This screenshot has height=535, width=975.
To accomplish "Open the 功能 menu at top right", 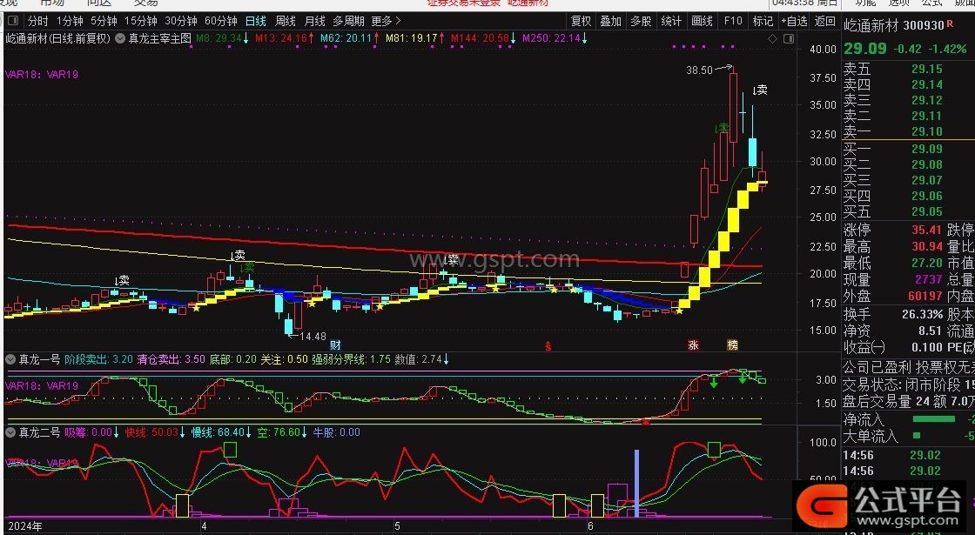I will (x=864, y=3).
